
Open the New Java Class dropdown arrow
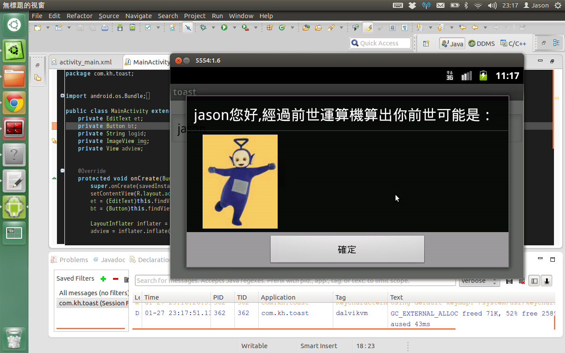[x=292, y=27]
